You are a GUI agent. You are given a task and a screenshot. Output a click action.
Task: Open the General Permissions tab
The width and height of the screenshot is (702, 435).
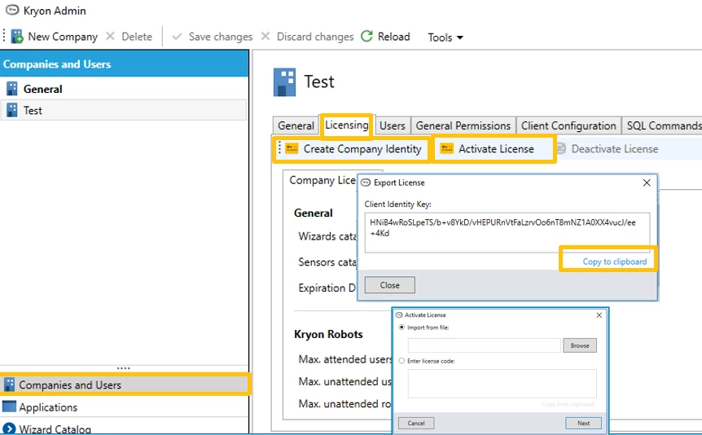click(463, 125)
